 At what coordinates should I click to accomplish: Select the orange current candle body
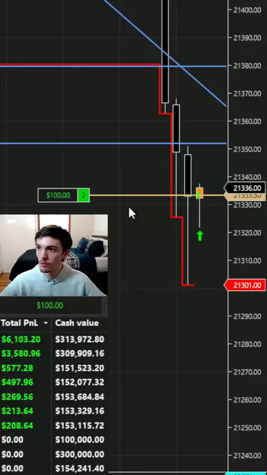[200, 193]
